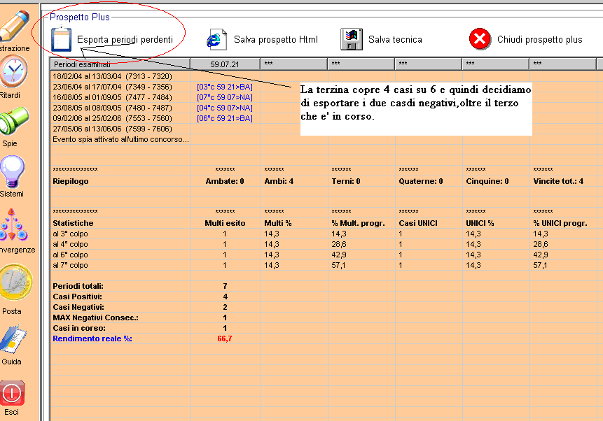Click the red Esci power icon
This screenshot has height=421, width=603.
pos(12,393)
